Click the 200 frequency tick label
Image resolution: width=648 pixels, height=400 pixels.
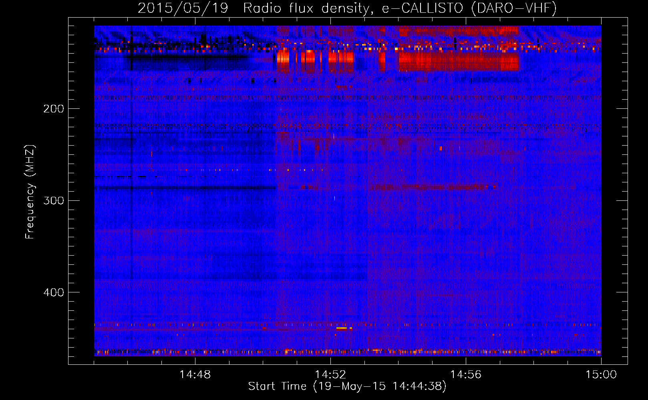pyautogui.click(x=54, y=109)
